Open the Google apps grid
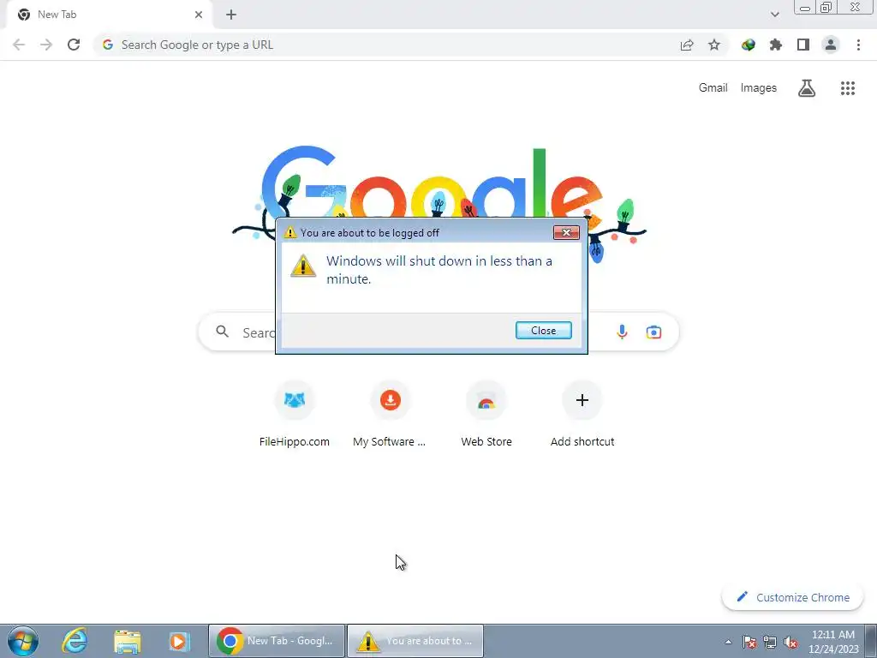The width and height of the screenshot is (877, 658). [848, 88]
